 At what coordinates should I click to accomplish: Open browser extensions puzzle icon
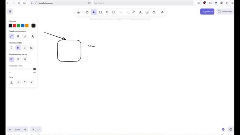[x=227, y=3]
